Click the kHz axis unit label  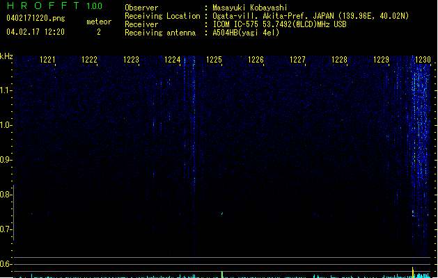tap(6, 56)
